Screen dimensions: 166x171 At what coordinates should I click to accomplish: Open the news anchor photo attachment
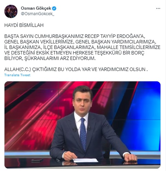click(x=82, y=125)
